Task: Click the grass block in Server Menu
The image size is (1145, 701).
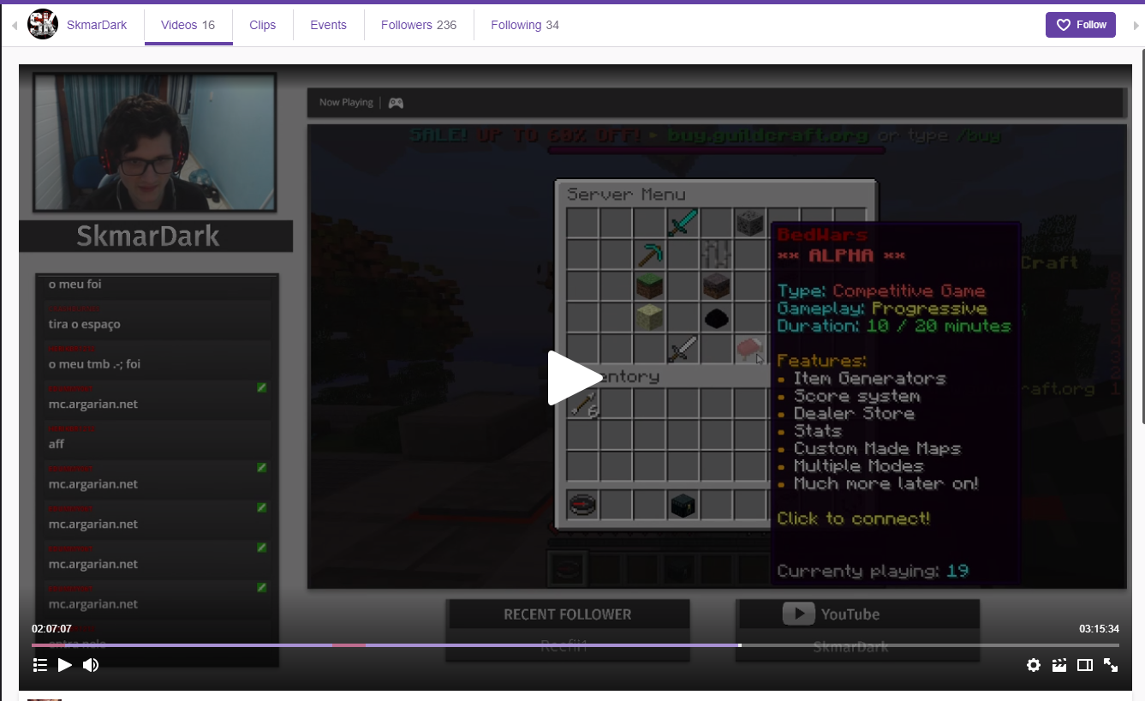Action: [x=650, y=286]
